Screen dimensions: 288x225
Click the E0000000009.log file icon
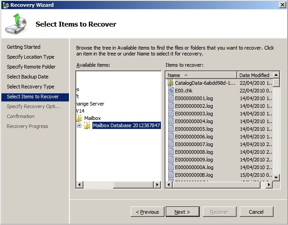pos(171,160)
